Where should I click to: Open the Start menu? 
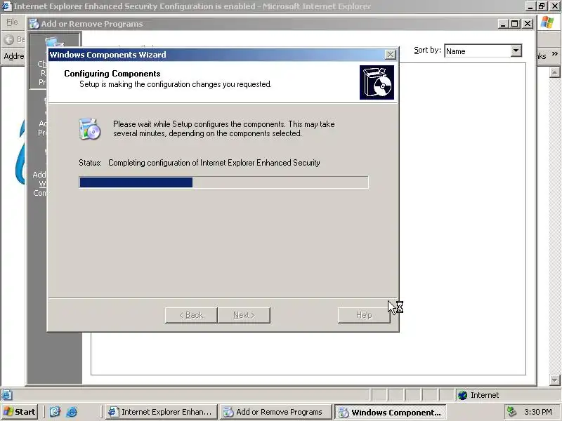[20, 412]
